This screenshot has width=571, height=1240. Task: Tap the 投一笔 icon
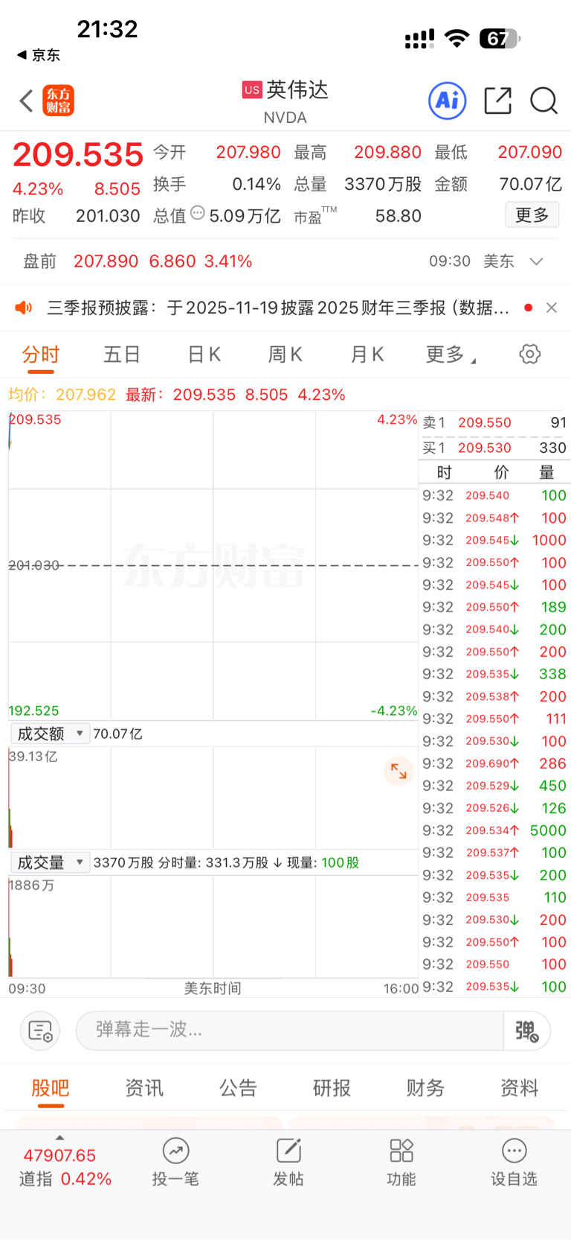pyautogui.click(x=175, y=1151)
